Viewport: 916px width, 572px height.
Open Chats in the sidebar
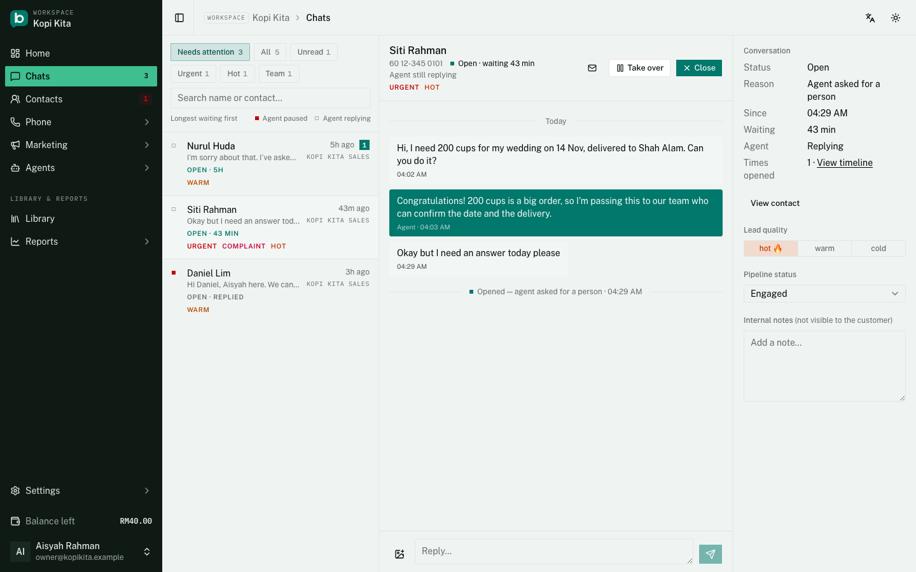(81, 76)
